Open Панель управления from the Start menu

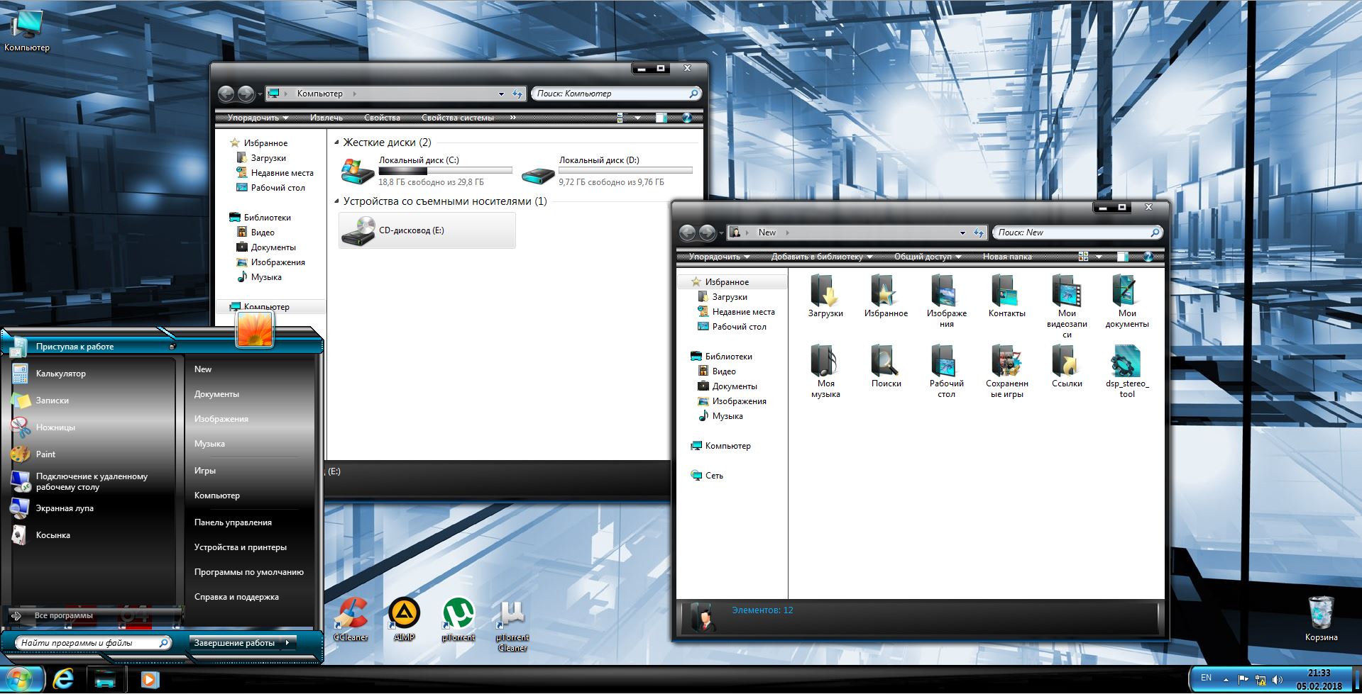[233, 522]
